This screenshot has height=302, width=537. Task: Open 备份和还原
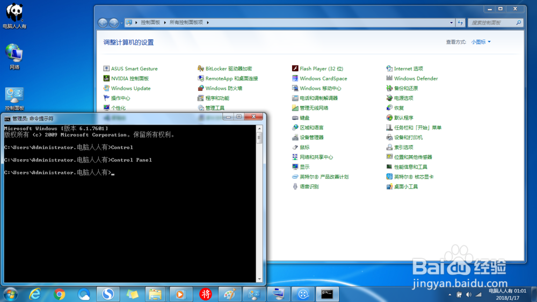pyautogui.click(x=402, y=88)
